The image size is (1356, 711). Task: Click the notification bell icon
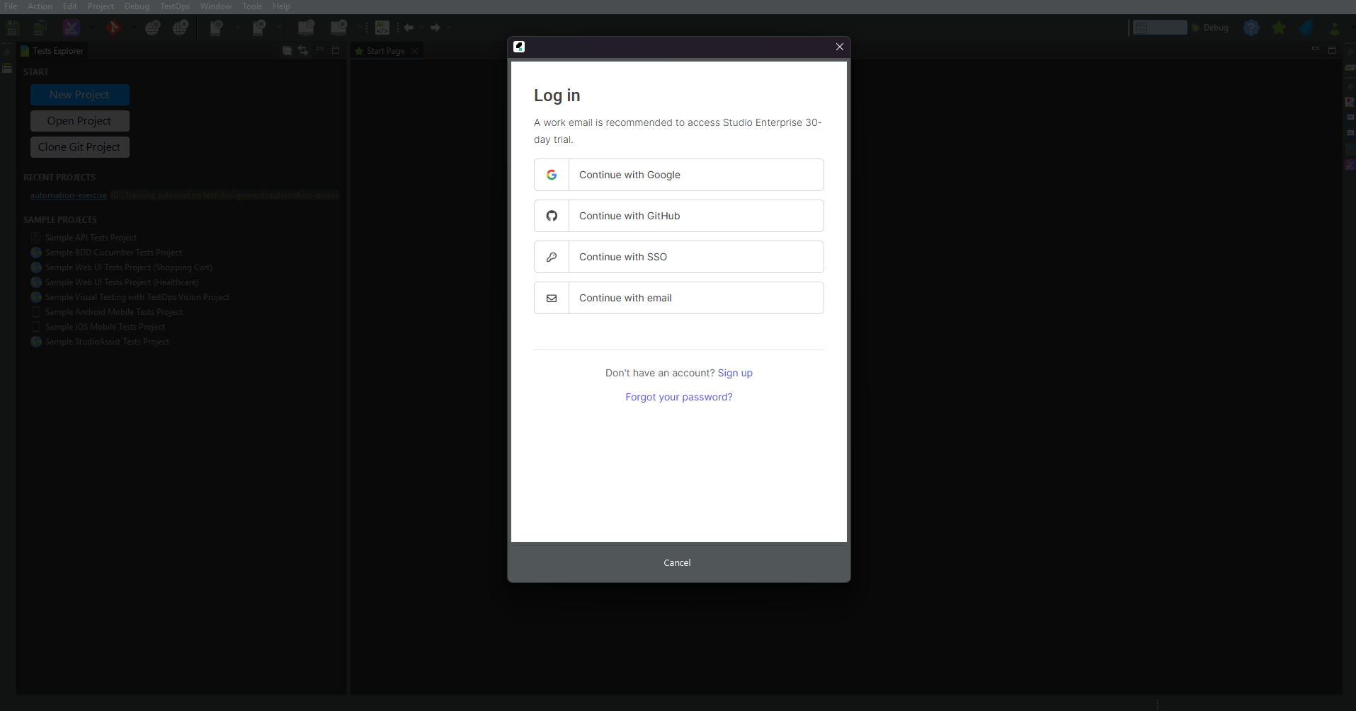[x=1306, y=28]
